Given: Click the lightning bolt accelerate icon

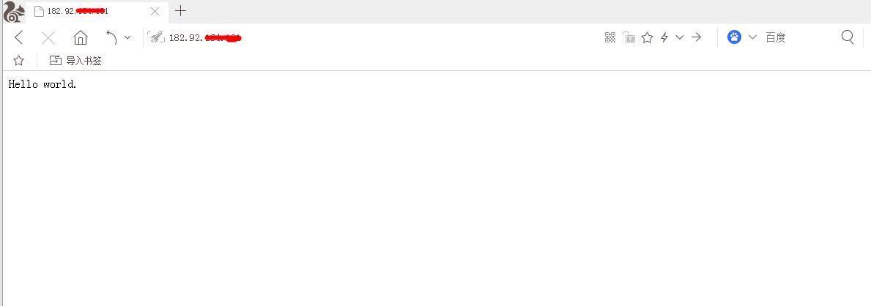Looking at the screenshot, I should tap(664, 38).
